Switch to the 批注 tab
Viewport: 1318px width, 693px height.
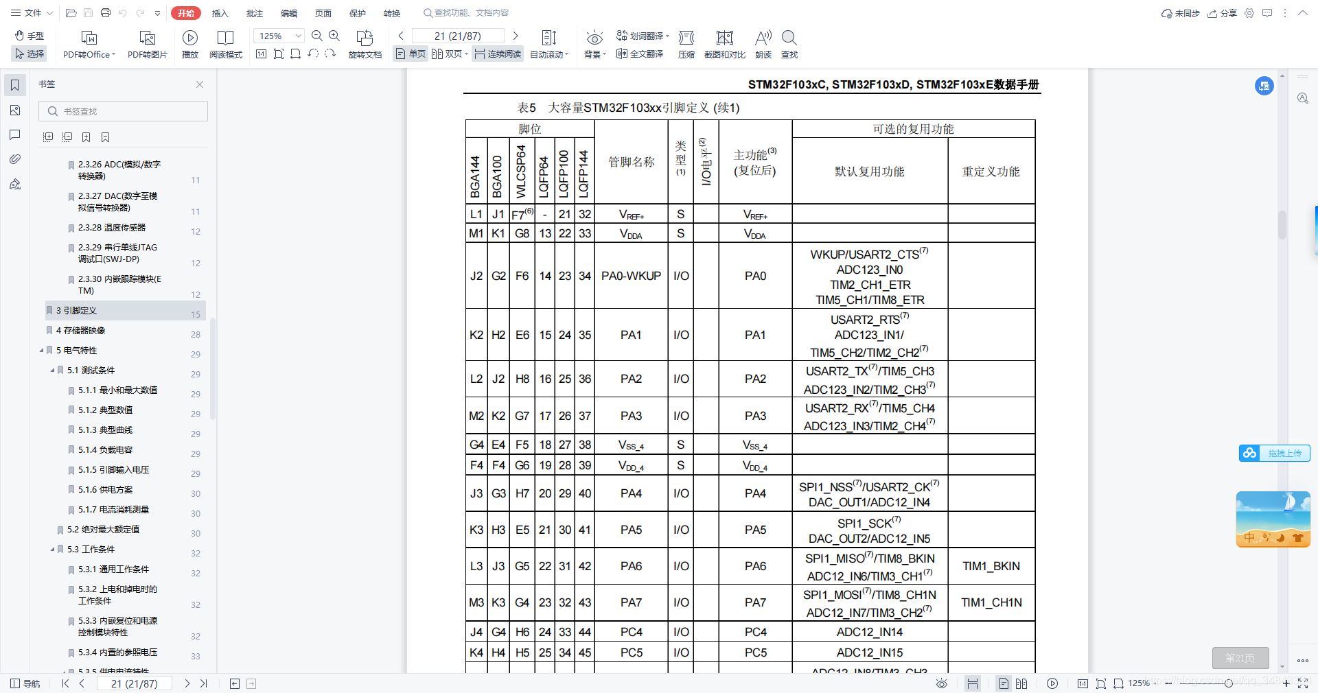(x=255, y=13)
